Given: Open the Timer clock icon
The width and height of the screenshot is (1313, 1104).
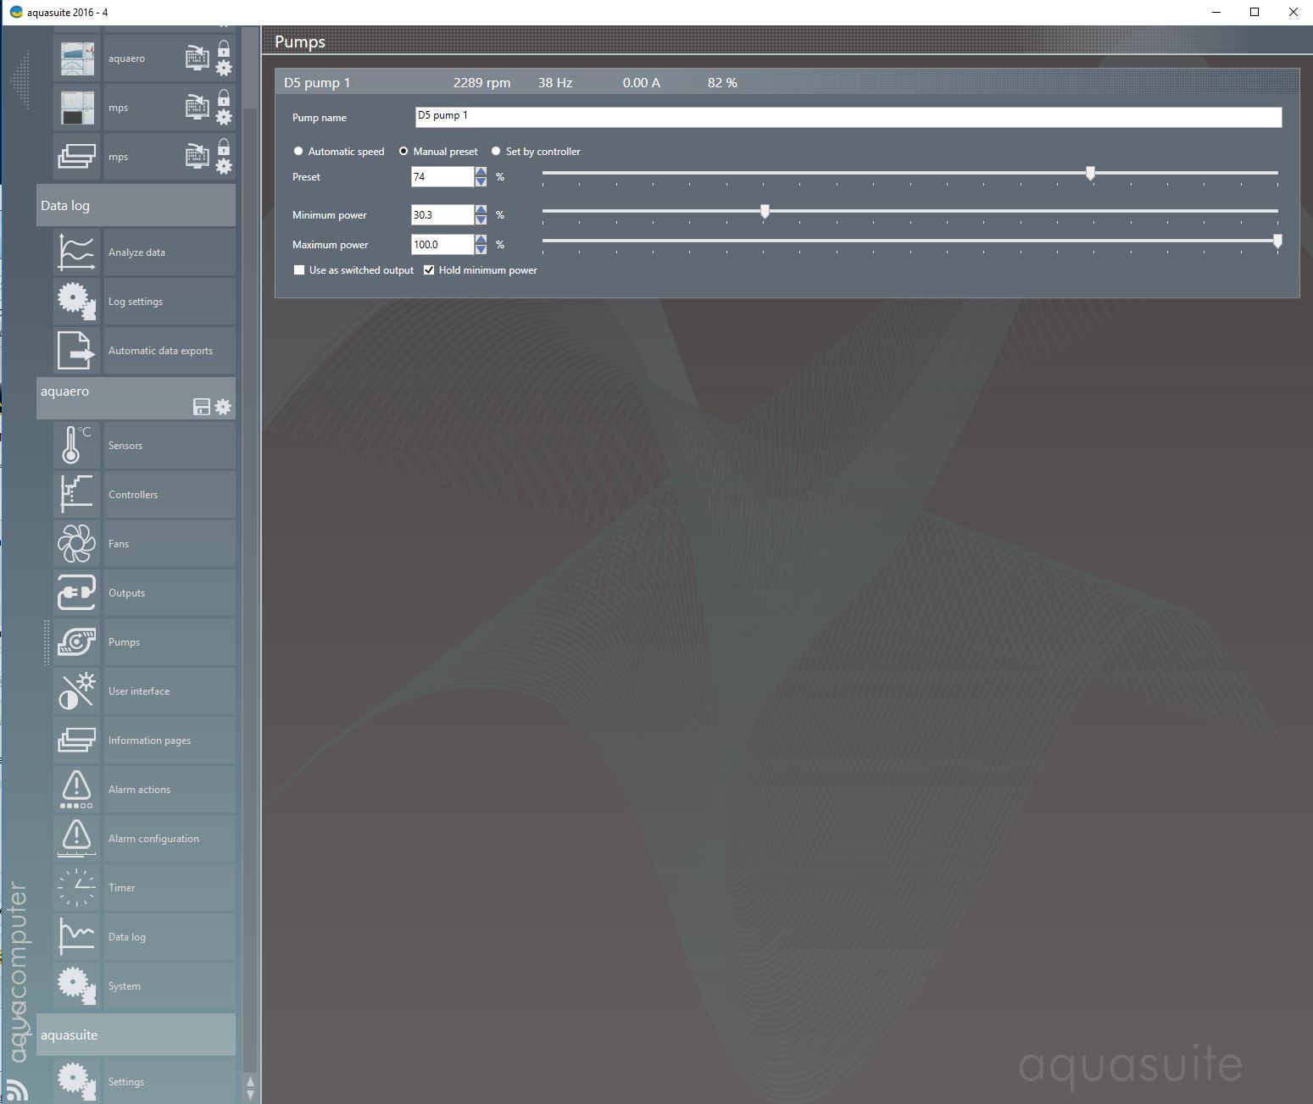Looking at the screenshot, I should 76,888.
